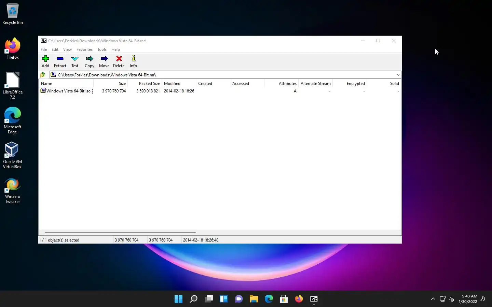Image resolution: width=492 pixels, height=307 pixels.
Task: Sort by Alternate Stream column
Action: tap(315, 84)
